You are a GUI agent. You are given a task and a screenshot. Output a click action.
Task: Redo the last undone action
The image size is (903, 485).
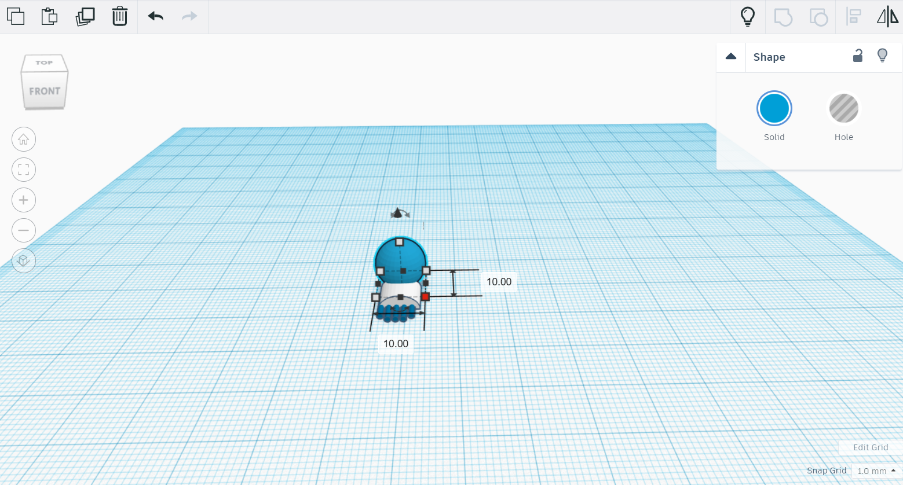tap(189, 16)
